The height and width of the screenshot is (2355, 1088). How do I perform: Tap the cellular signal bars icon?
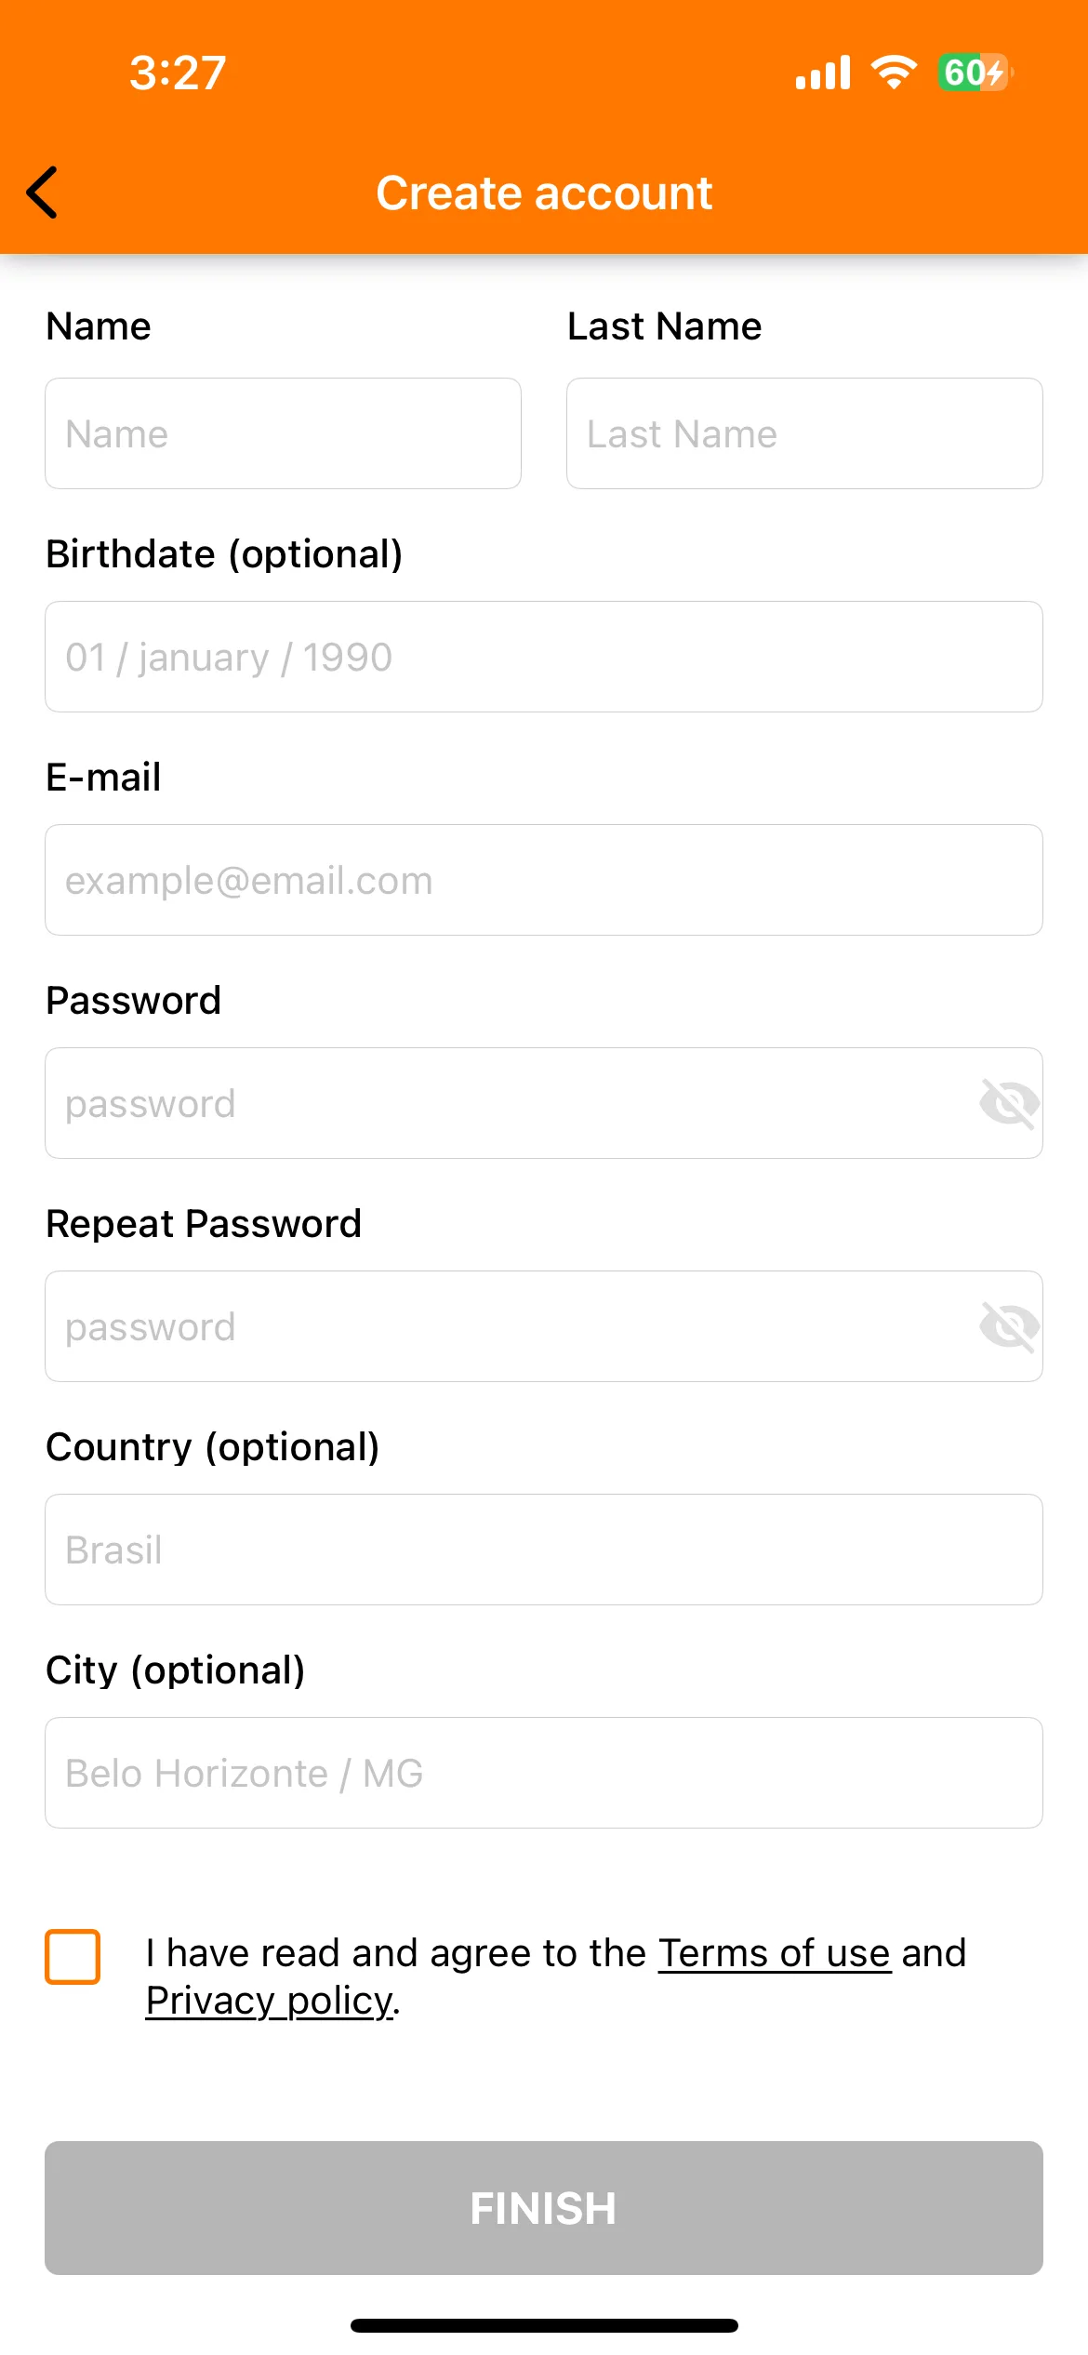pyautogui.click(x=823, y=73)
